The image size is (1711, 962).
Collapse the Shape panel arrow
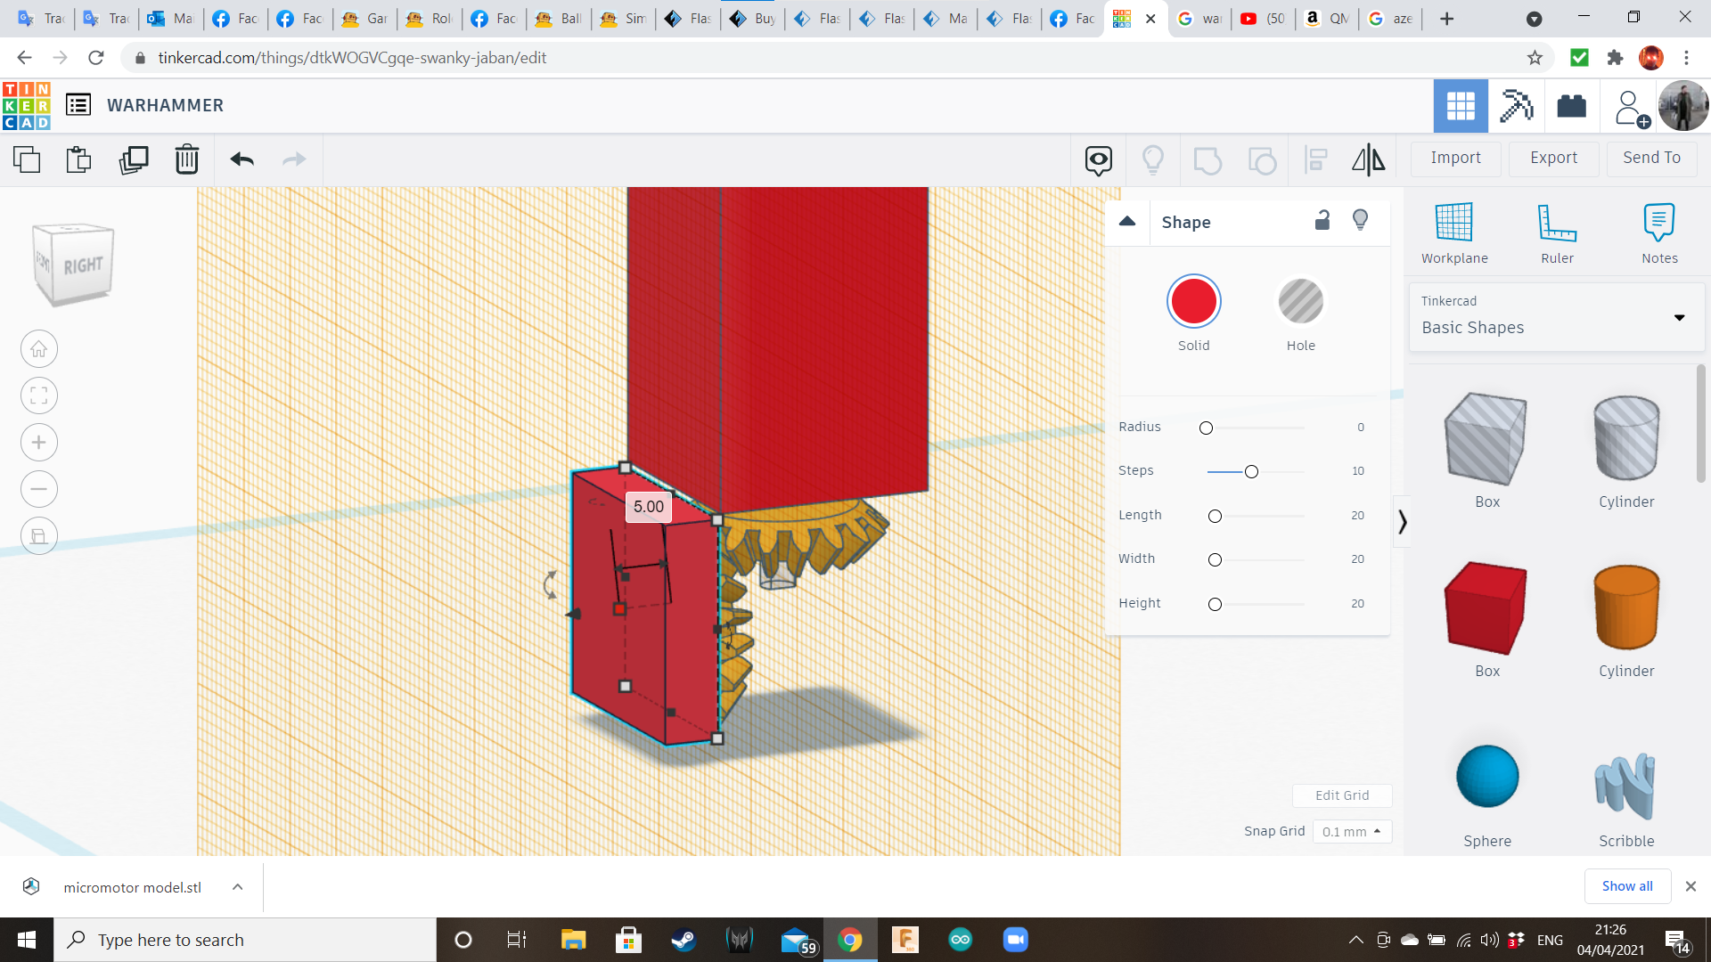click(1127, 222)
